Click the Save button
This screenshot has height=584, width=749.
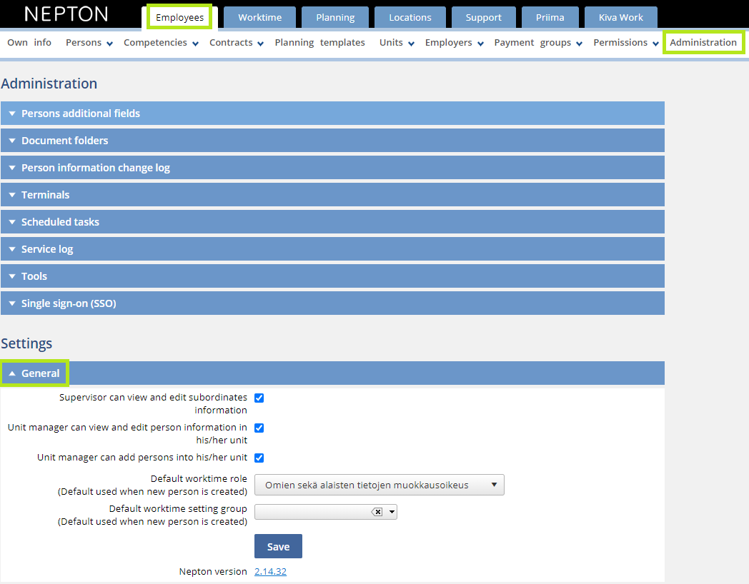[278, 545]
